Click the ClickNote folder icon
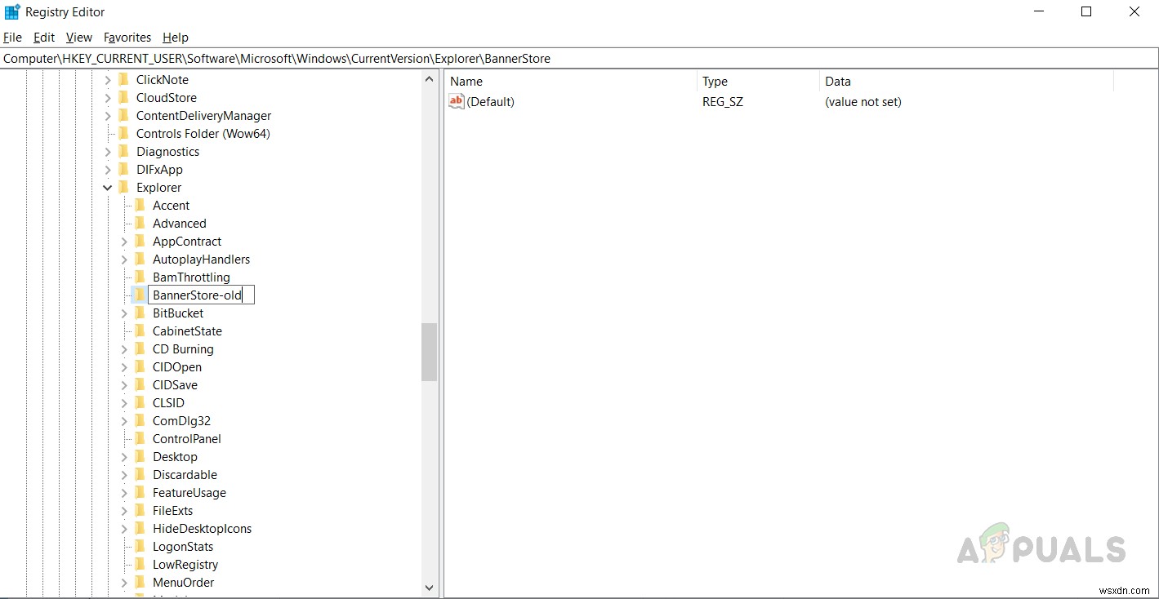 tap(123, 80)
